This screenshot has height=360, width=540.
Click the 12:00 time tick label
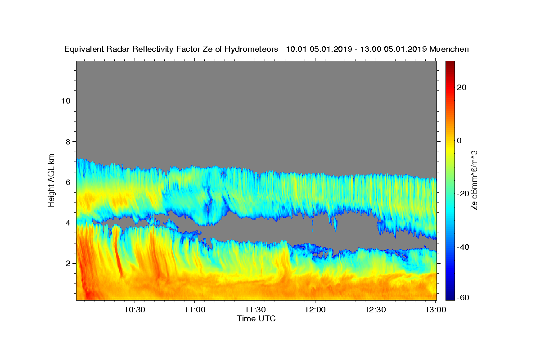pos(315,310)
